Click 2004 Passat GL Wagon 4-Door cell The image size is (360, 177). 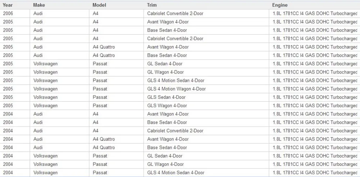[206, 164]
